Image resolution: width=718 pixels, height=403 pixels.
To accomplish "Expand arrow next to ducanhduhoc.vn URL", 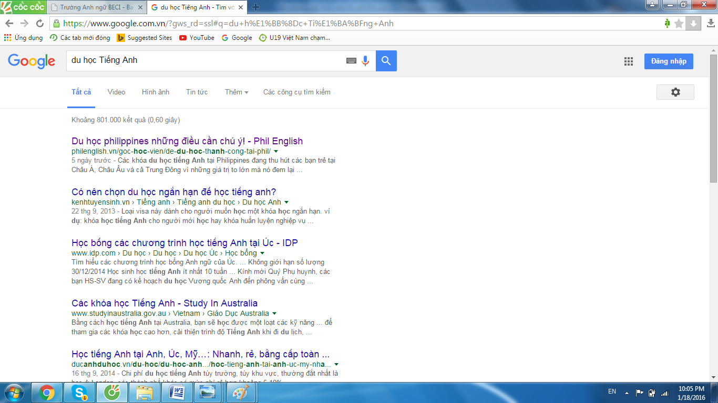I will click(x=336, y=364).
